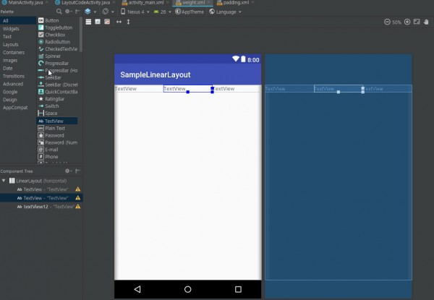The width and height of the screenshot is (434, 300).
Task: Pick SeekBar (Discrete) from the palette
Action: [x=58, y=85]
